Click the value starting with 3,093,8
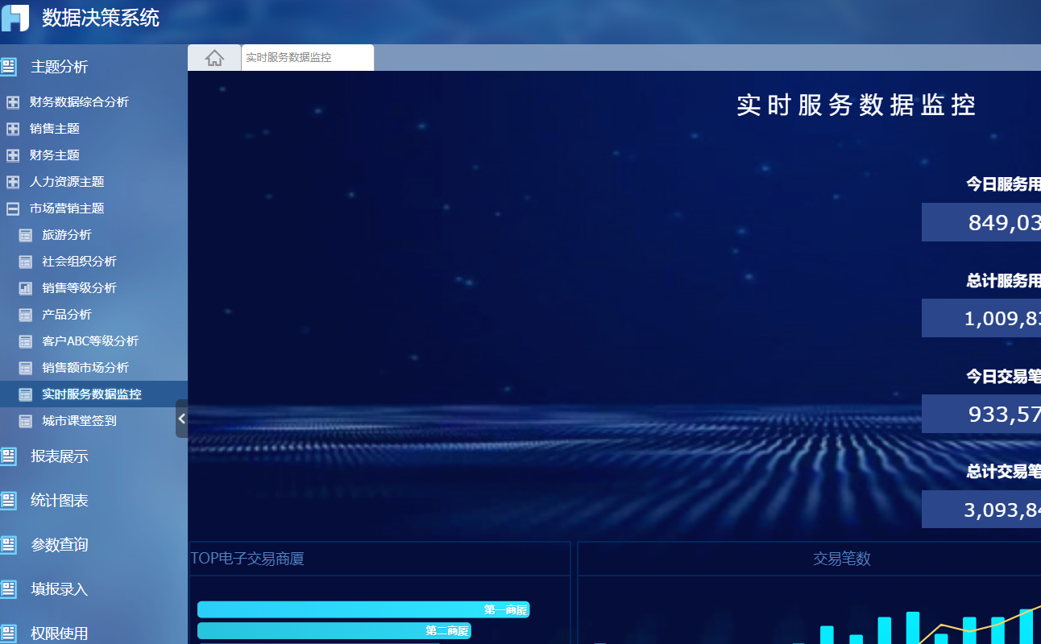 tap(981, 510)
